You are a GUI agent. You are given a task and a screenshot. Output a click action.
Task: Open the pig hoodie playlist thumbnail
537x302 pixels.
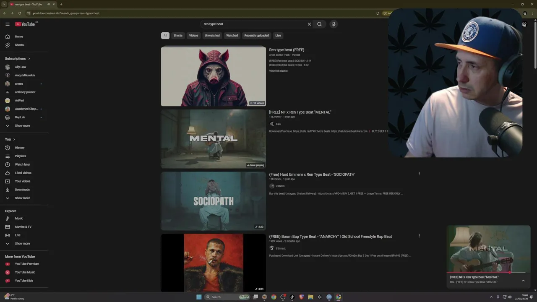(x=213, y=76)
